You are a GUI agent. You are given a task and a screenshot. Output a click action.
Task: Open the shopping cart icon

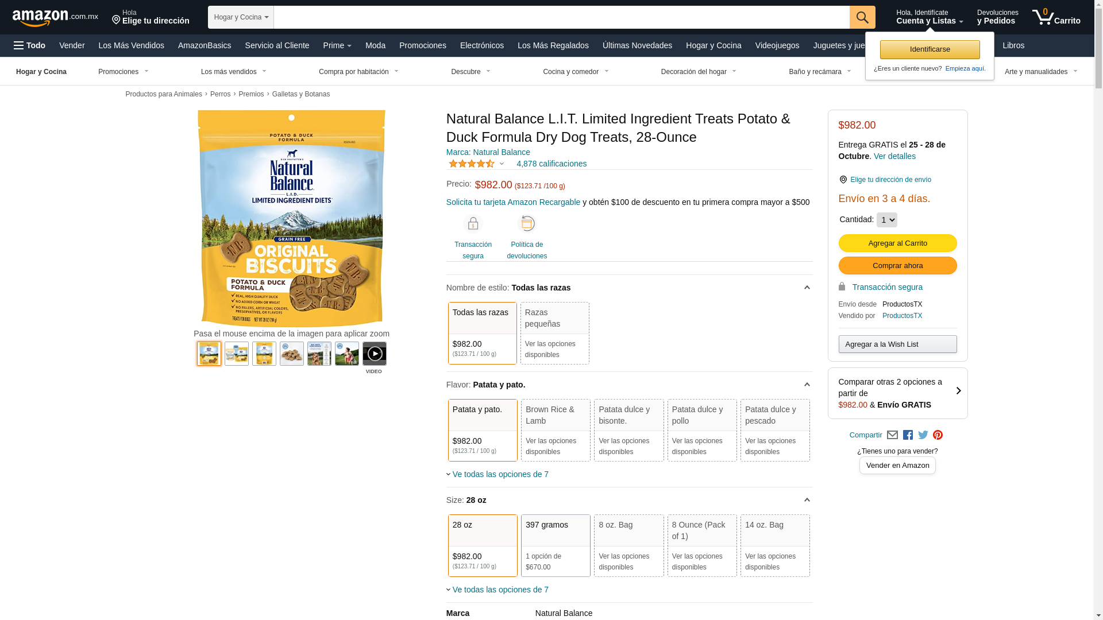point(1055,17)
